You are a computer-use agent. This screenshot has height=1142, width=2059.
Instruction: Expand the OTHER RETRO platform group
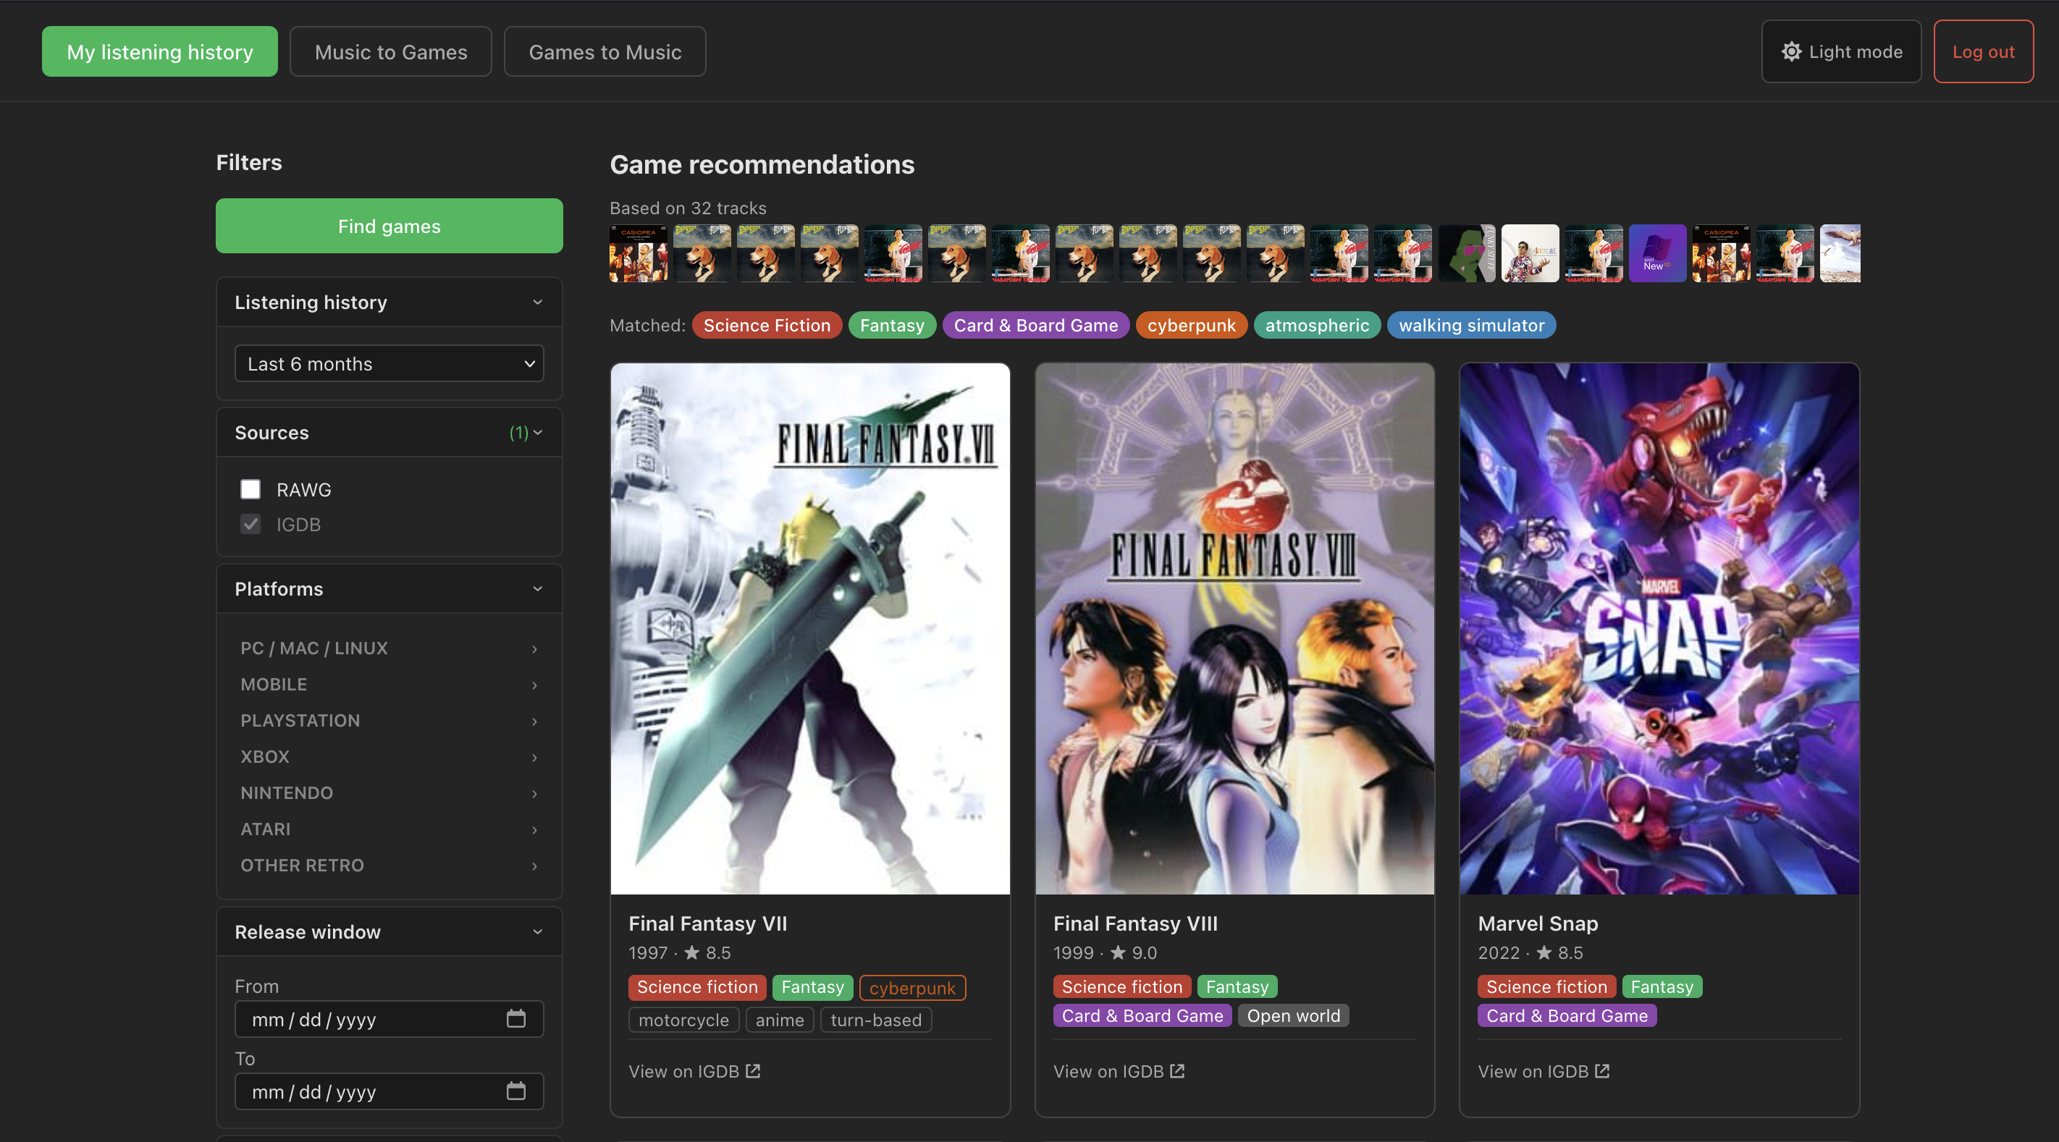pyautogui.click(x=390, y=865)
